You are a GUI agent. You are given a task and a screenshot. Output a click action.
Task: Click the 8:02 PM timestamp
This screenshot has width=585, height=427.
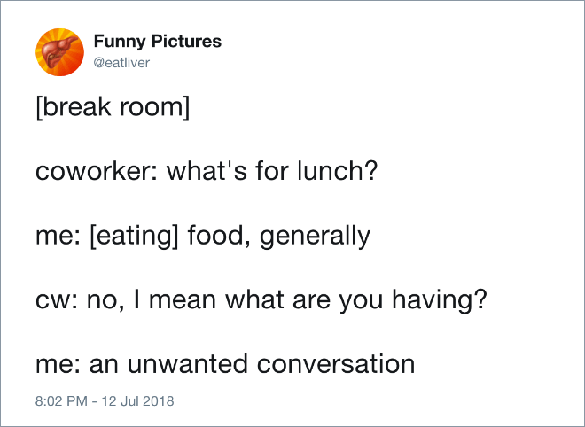click(x=61, y=401)
